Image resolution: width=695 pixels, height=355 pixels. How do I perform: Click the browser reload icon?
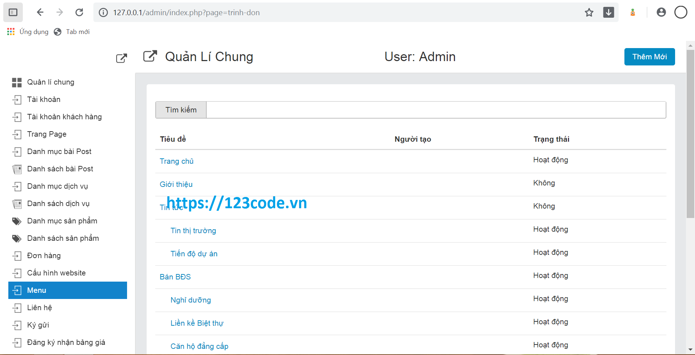click(79, 12)
